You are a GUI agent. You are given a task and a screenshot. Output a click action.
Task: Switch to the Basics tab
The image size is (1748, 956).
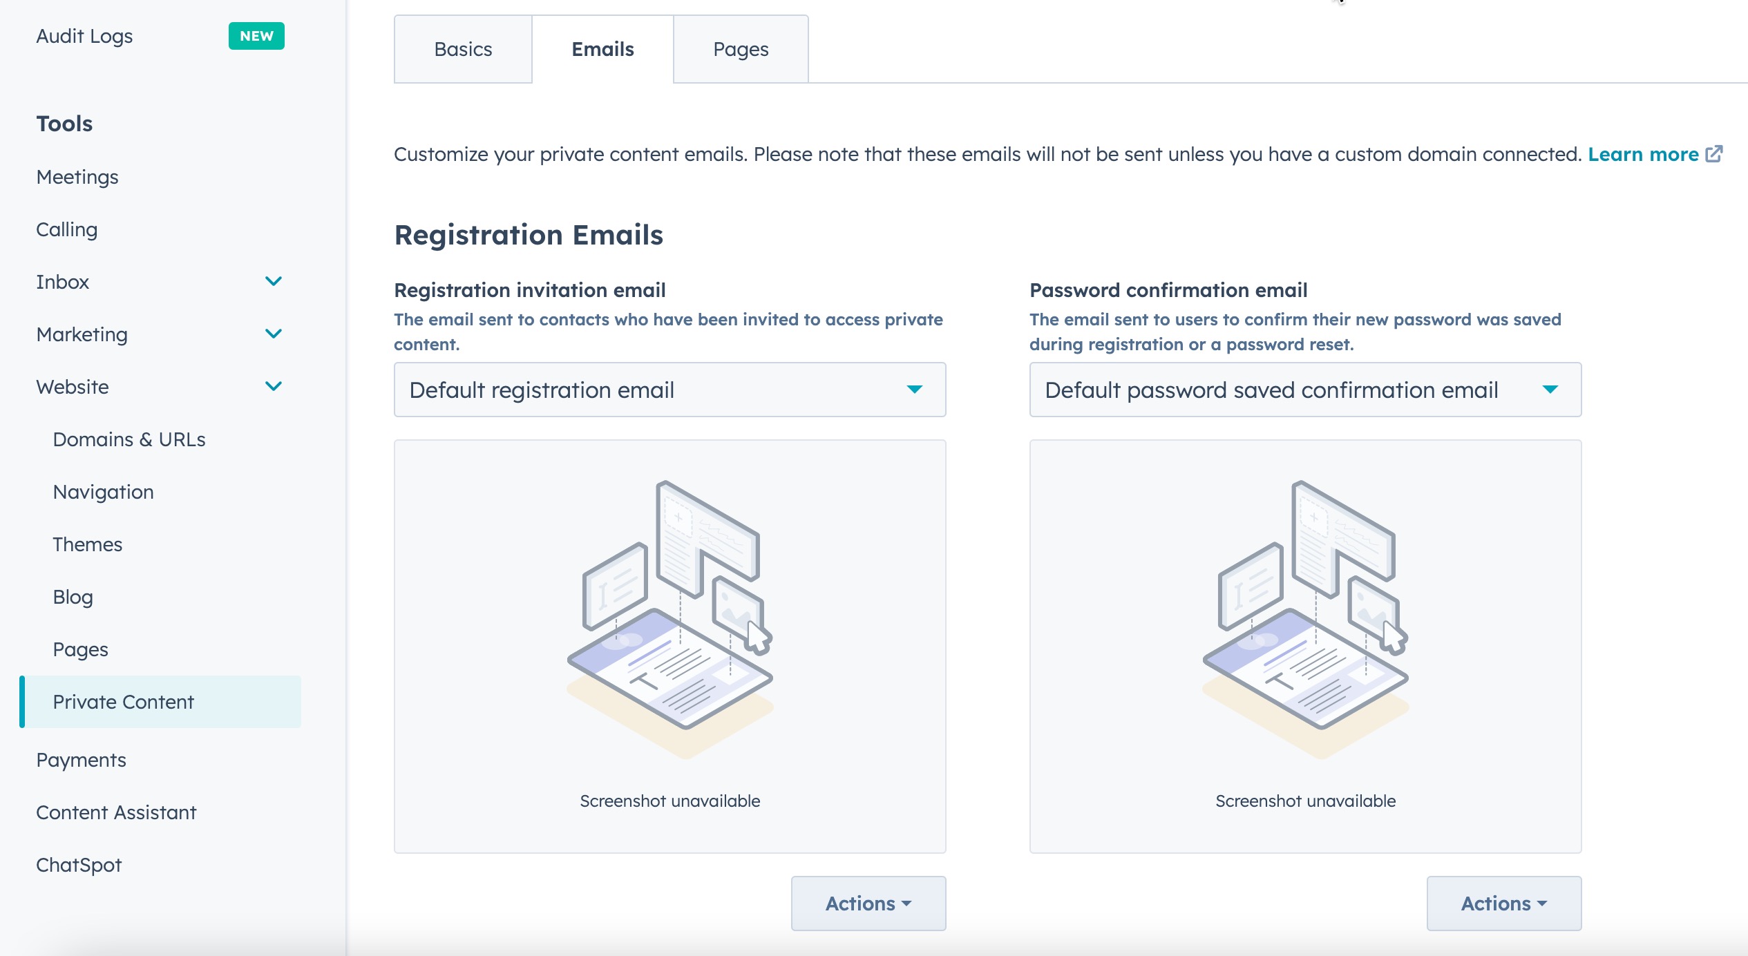coord(463,50)
